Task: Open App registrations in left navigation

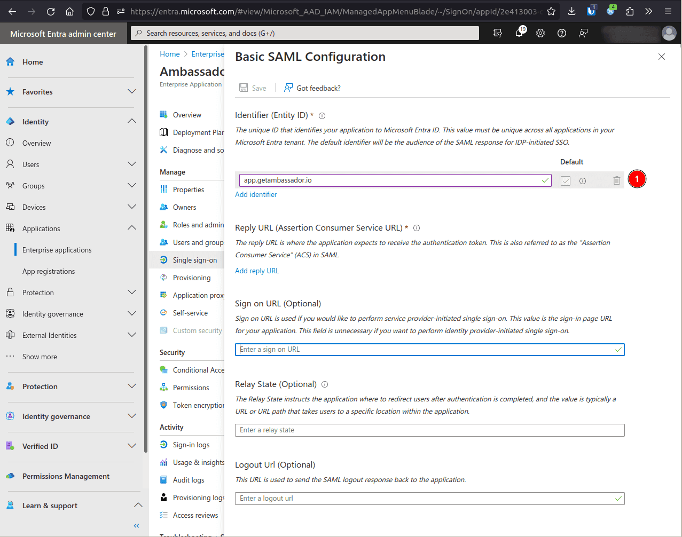Action: [x=49, y=271]
